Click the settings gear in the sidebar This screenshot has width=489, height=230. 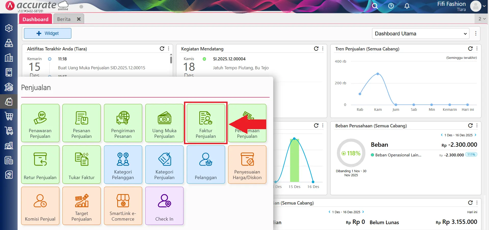click(x=9, y=28)
